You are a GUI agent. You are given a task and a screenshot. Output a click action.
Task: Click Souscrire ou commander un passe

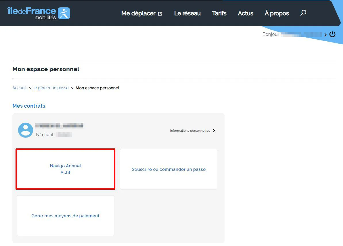(x=168, y=169)
